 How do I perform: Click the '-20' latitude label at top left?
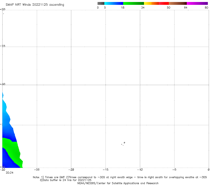(x=3, y=9)
